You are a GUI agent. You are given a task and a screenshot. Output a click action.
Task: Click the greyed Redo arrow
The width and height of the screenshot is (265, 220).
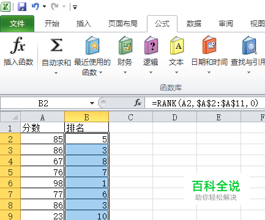pos(55,7)
